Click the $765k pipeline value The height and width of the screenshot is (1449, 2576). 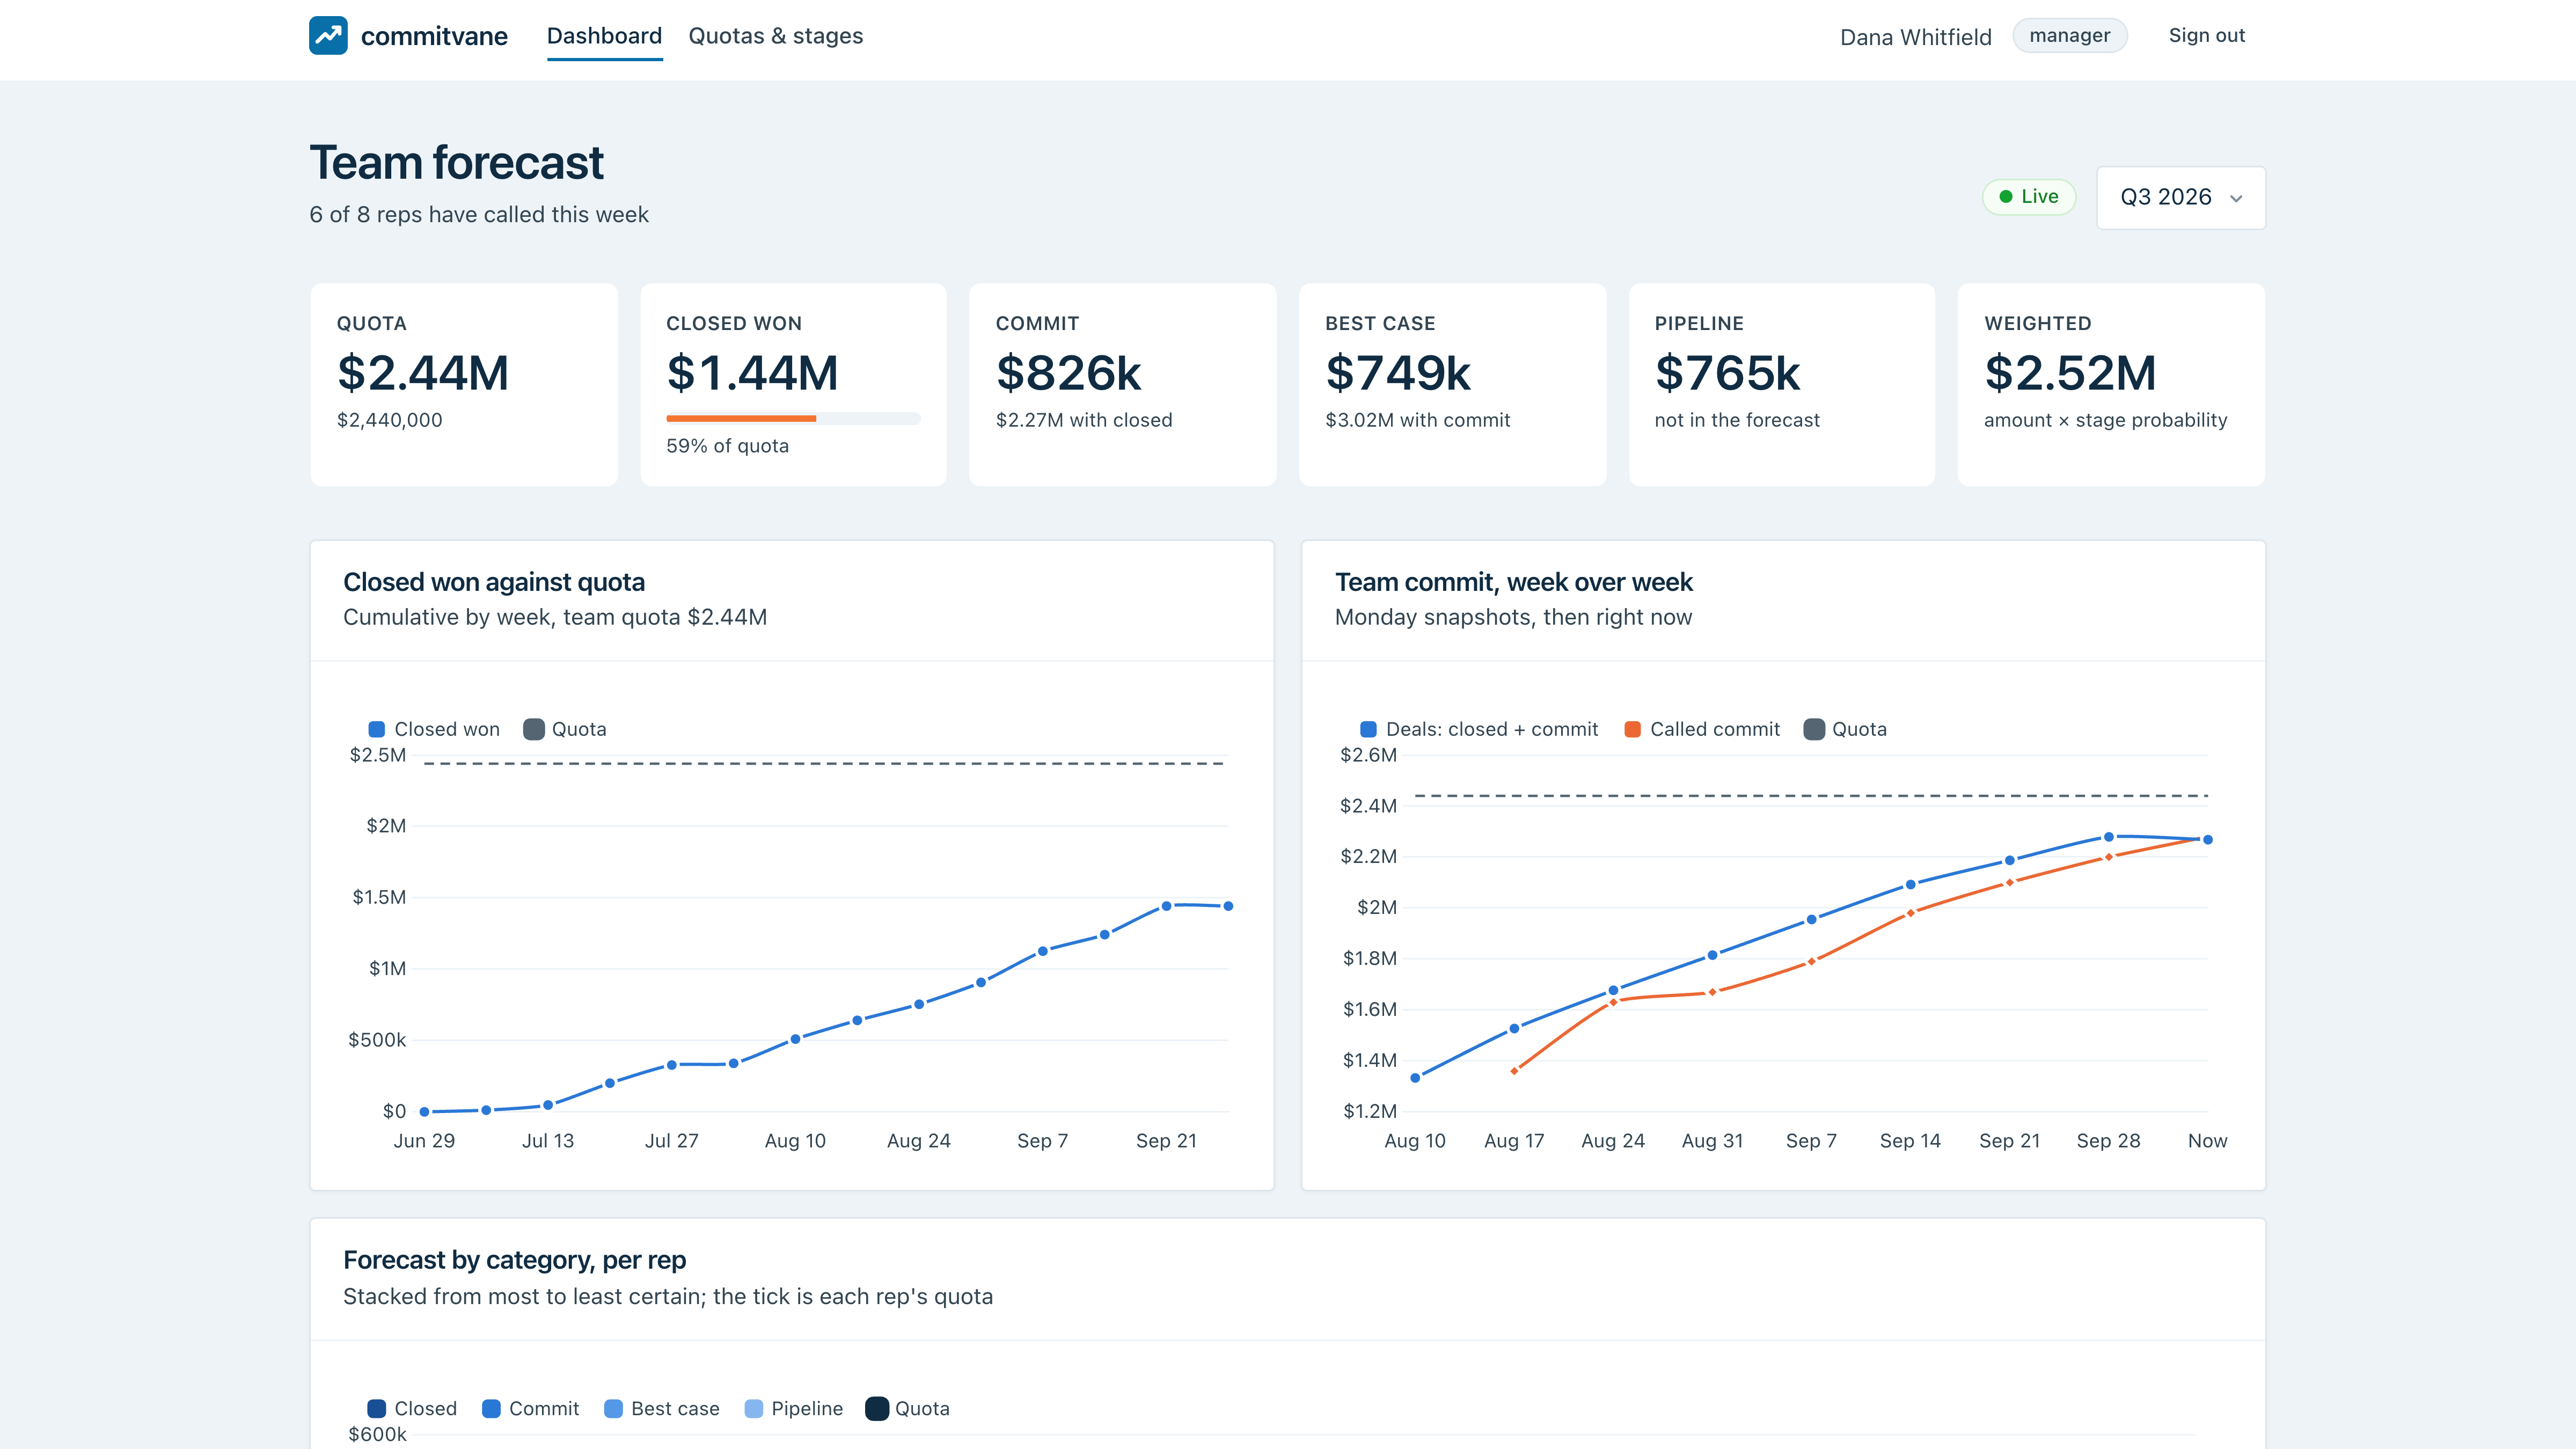[x=1727, y=373]
